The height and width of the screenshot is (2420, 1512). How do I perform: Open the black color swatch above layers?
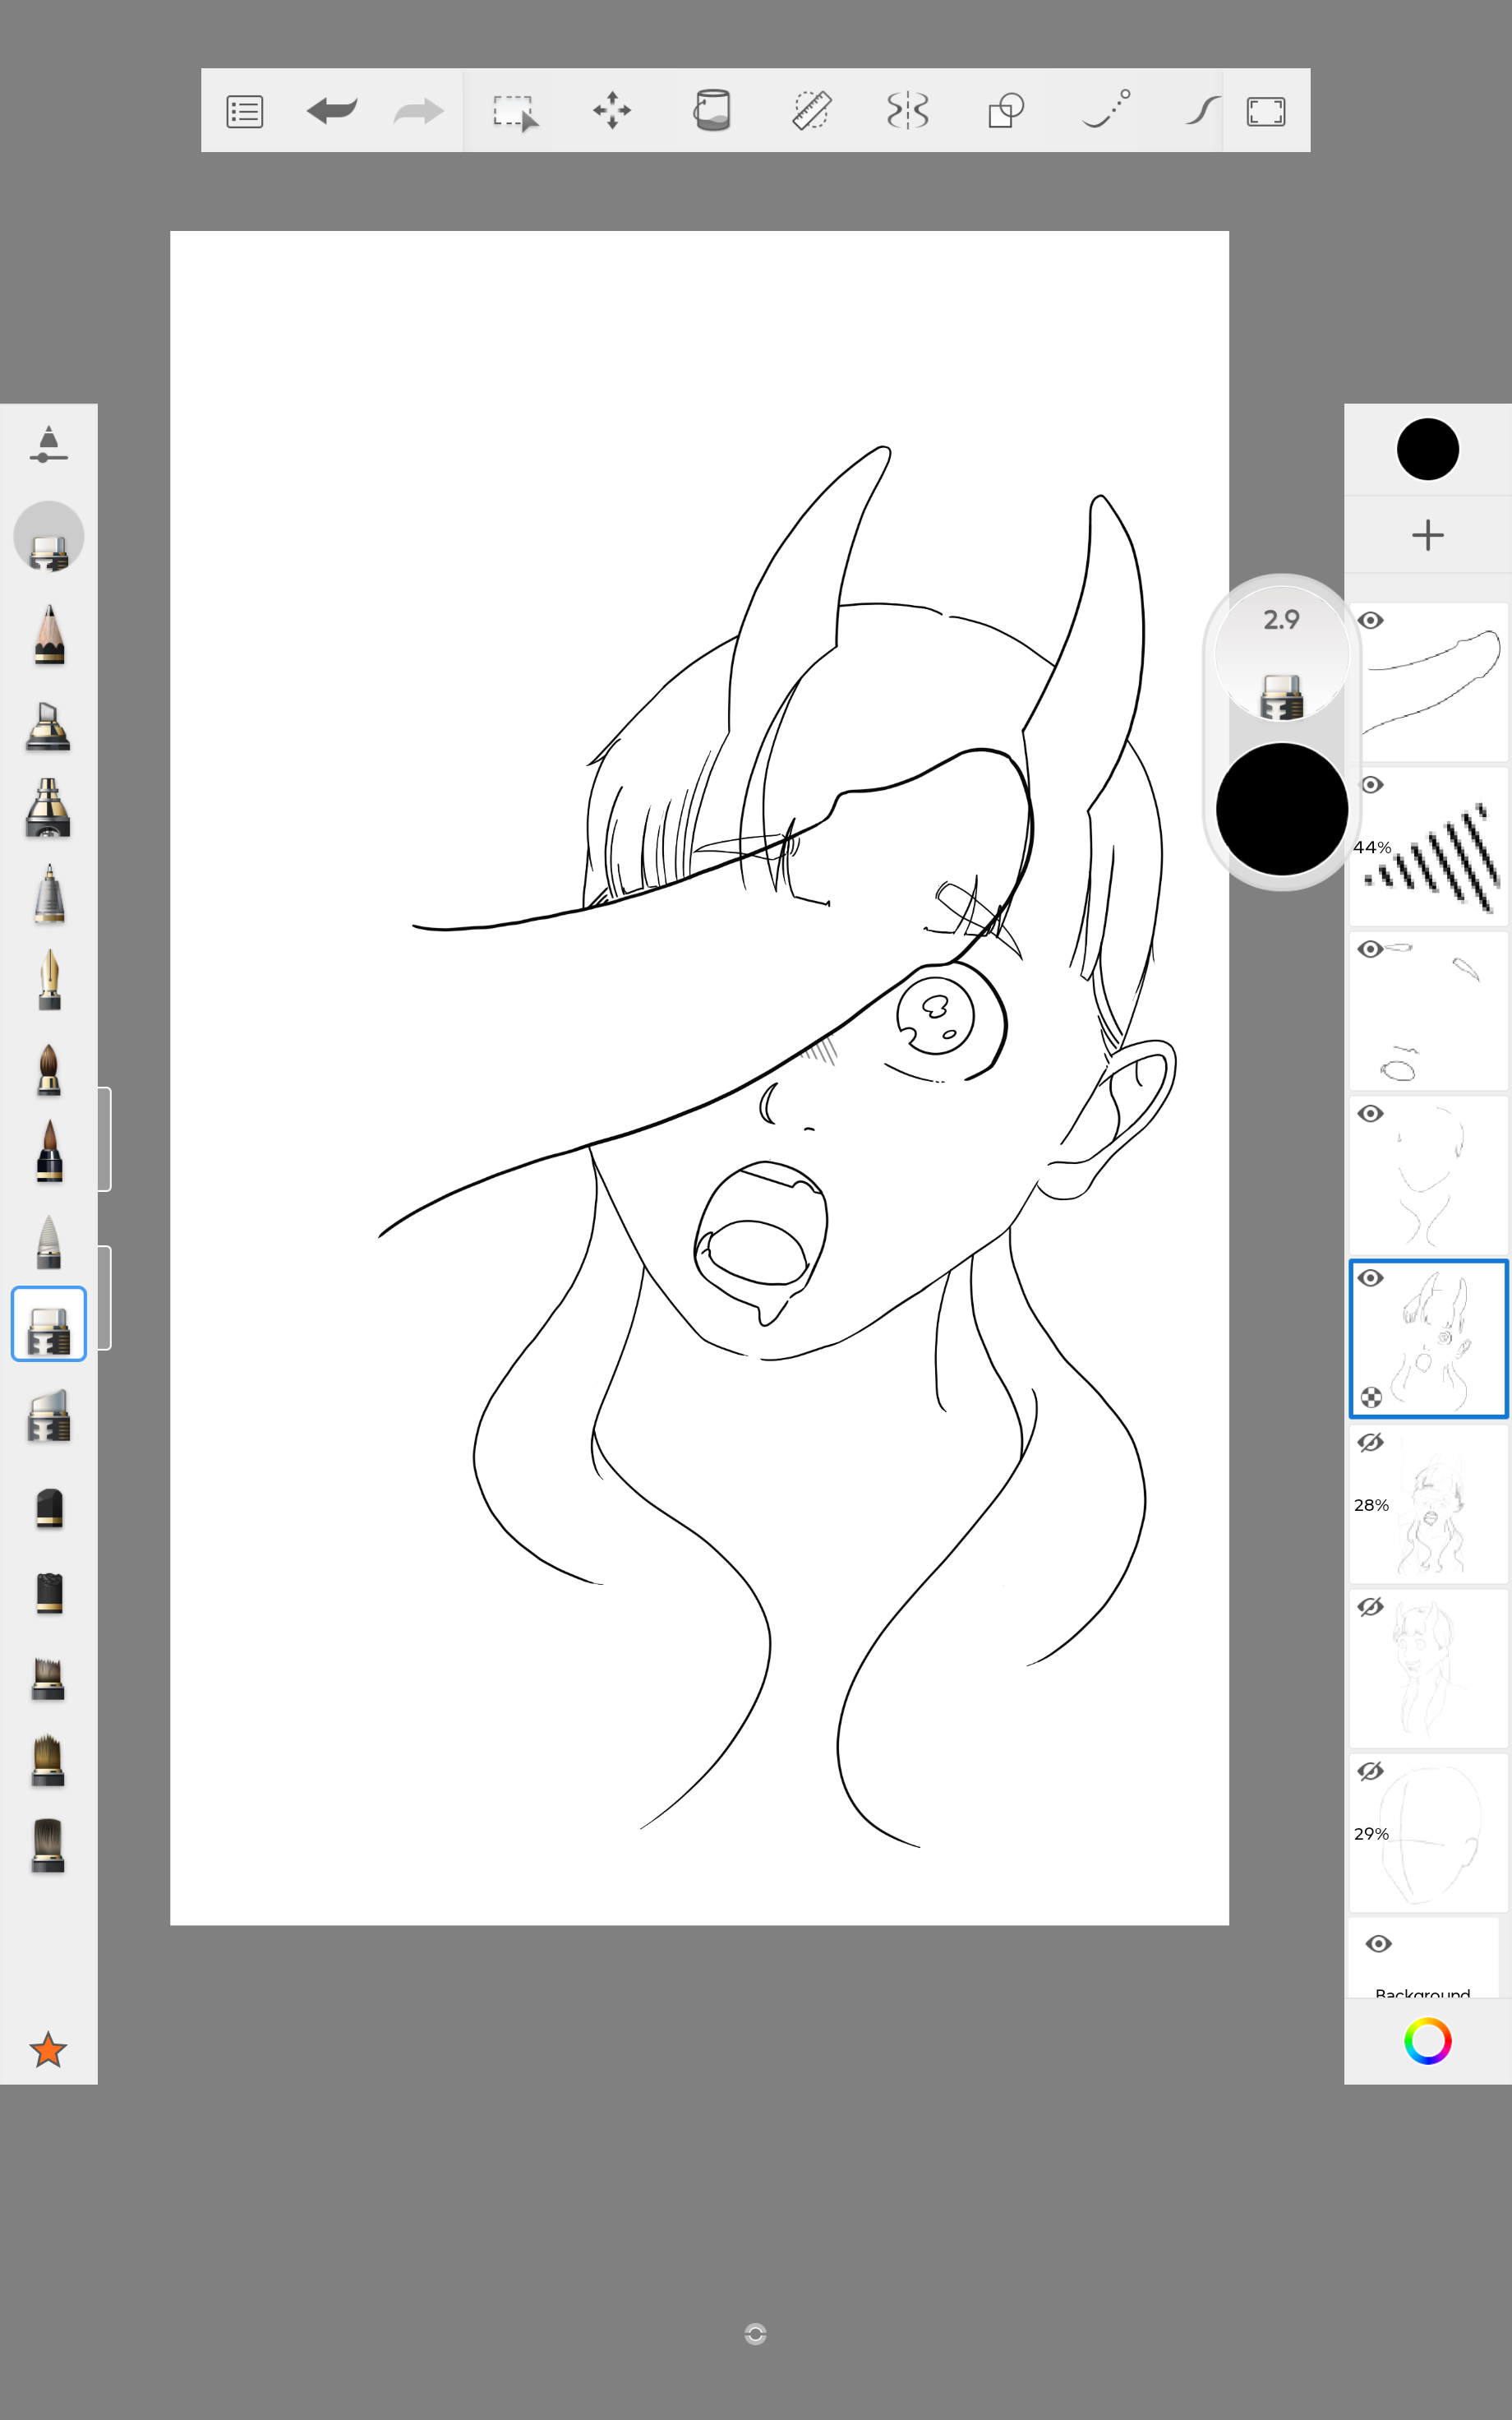pyautogui.click(x=1427, y=449)
